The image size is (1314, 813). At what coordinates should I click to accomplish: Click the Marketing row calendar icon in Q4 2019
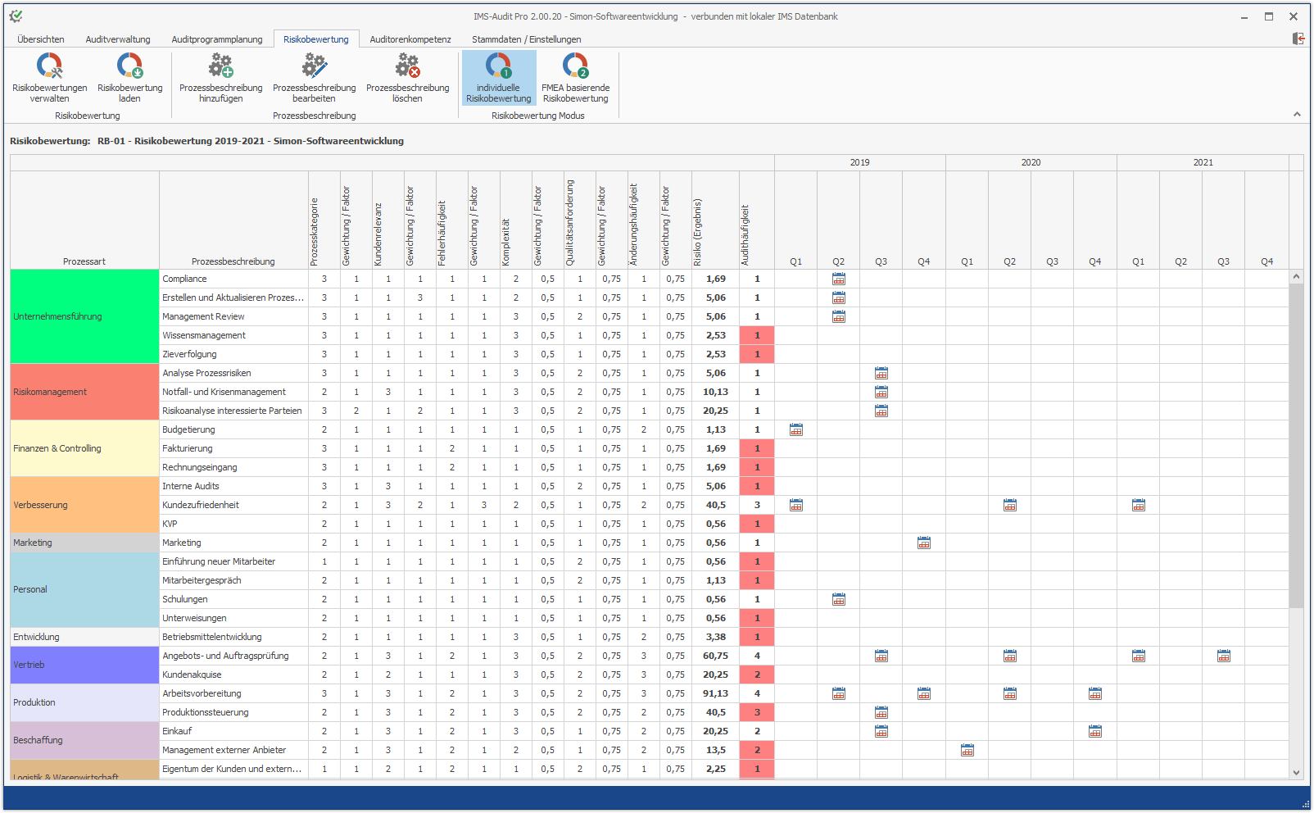point(924,543)
